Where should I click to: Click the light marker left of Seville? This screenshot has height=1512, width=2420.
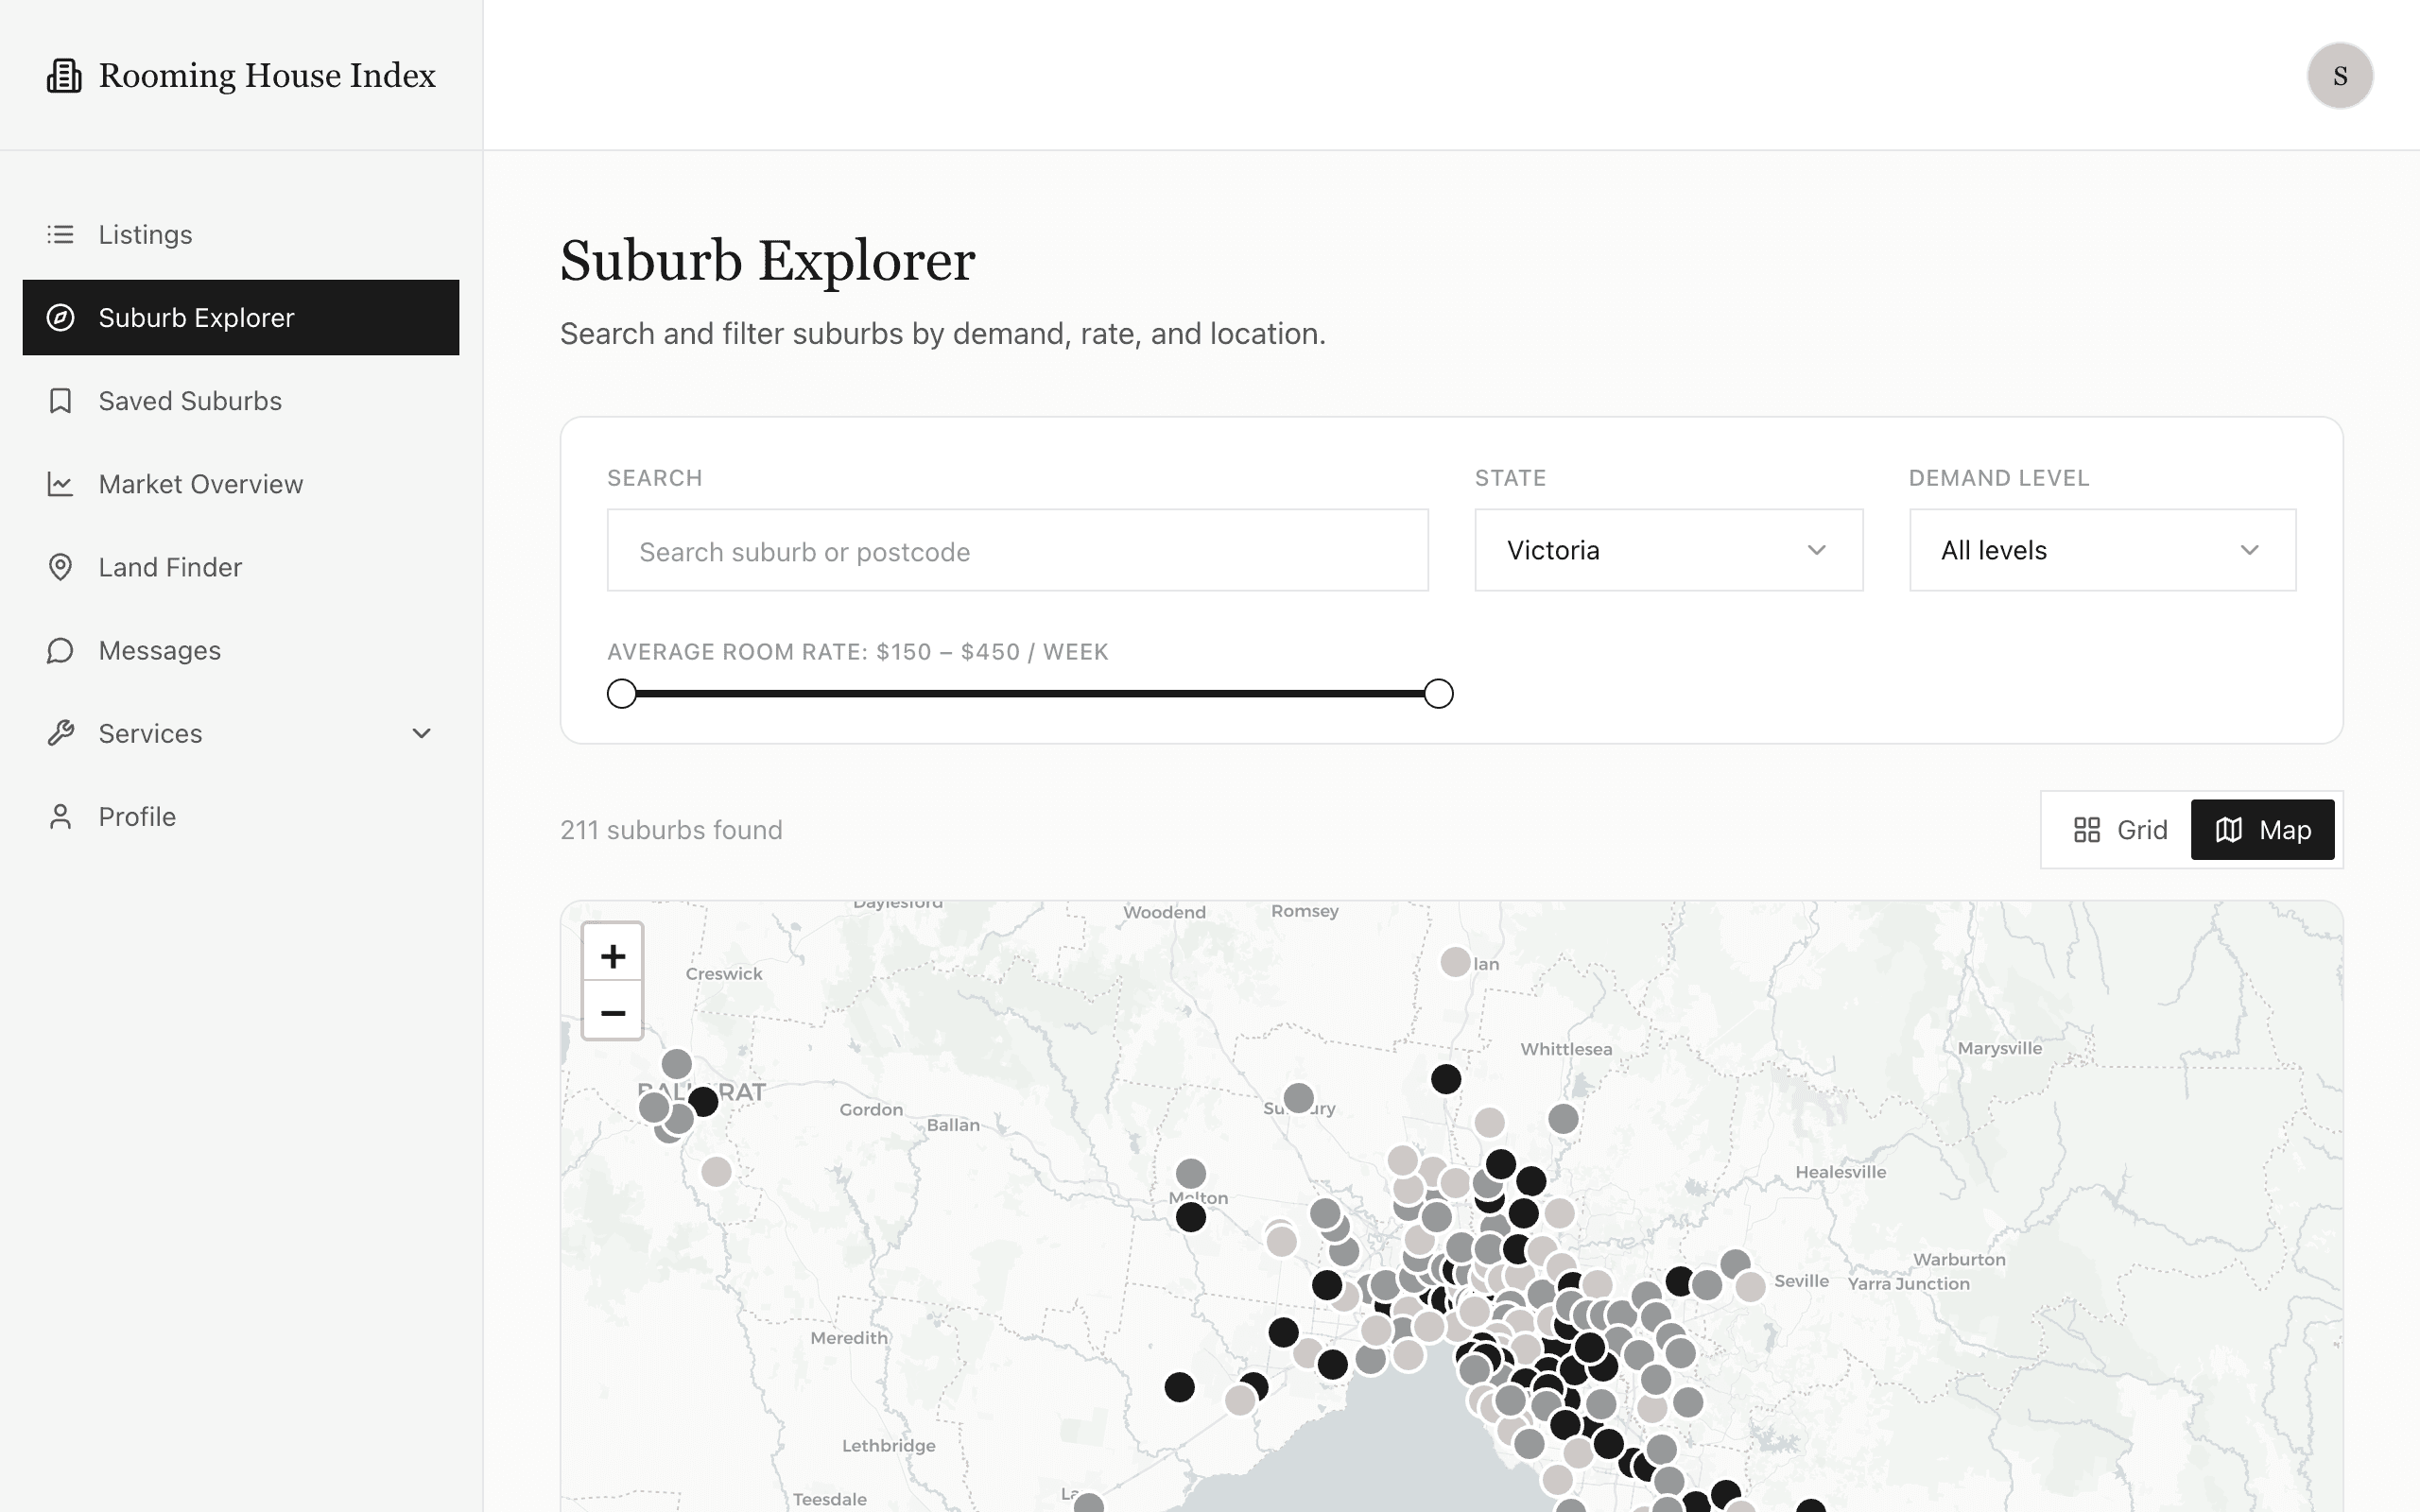1750,1286
